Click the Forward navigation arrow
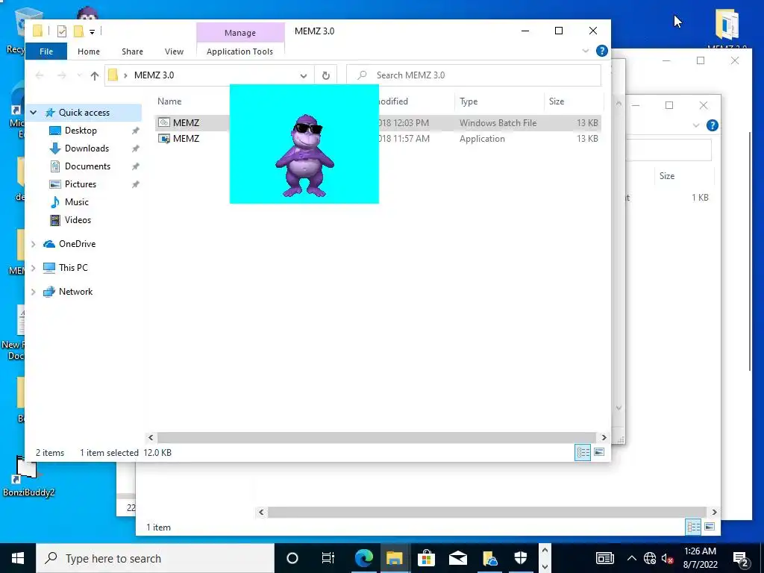Viewport: 764px width, 573px height. (x=61, y=75)
